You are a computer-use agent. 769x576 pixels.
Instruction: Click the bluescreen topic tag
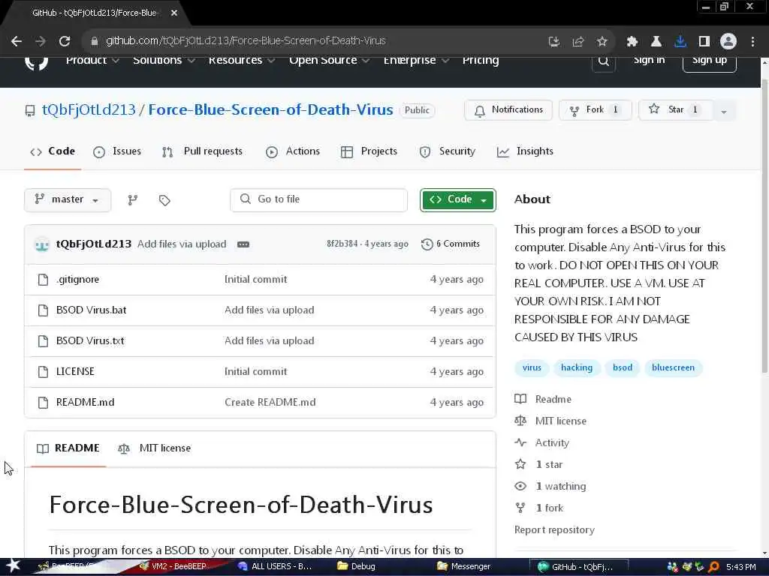click(673, 367)
